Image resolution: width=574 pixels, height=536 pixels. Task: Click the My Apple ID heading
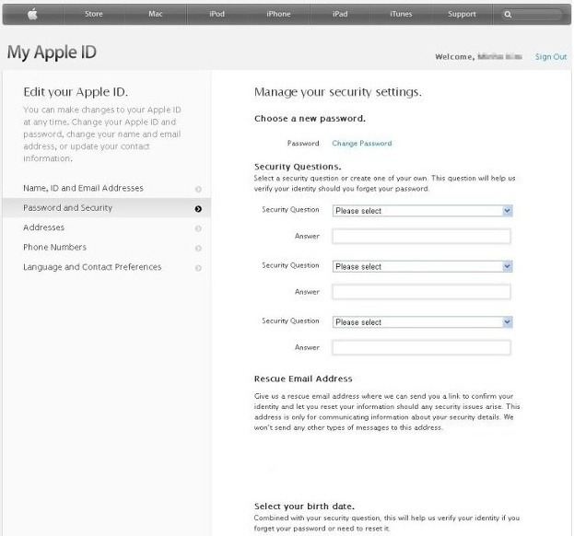52,52
